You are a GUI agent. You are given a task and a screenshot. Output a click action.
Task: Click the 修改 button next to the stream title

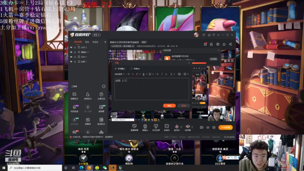coord(144,42)
